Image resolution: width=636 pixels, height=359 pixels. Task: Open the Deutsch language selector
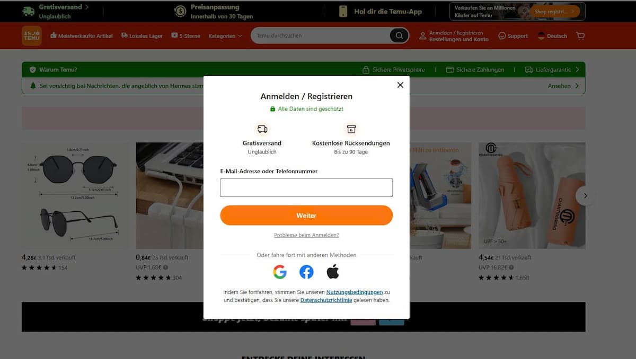click(x=552, y=36)
